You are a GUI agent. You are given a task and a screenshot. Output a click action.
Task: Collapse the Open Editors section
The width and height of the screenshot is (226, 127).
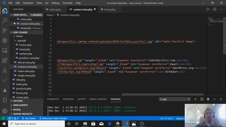point(26,15)
